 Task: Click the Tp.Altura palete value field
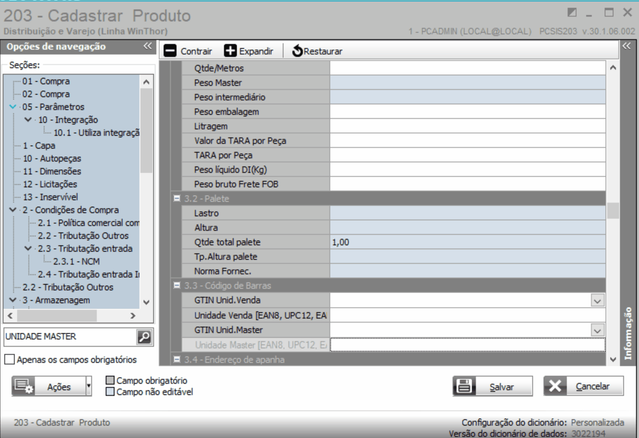pyautogui.click(x=467, y=257)
